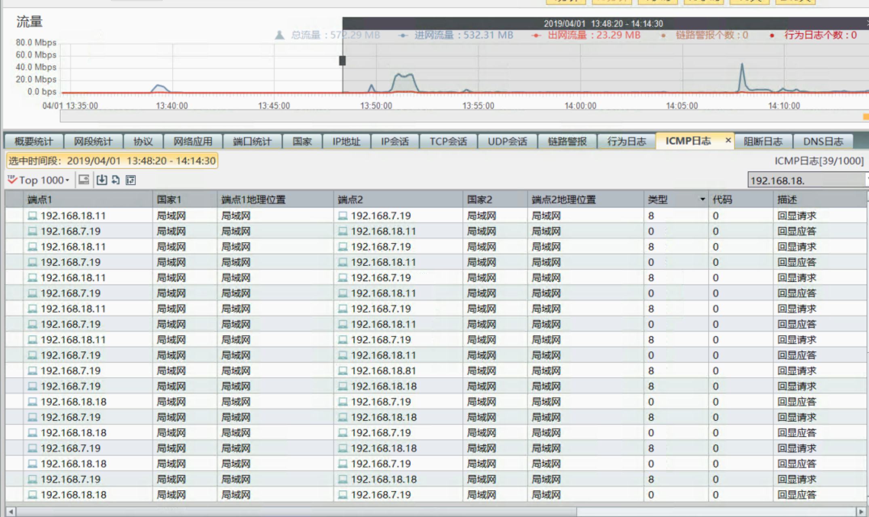Image resolution: width=869 pixels, height=517 pixels.
Task: Go to the 链路警报 tab
Action: [567, 142]
